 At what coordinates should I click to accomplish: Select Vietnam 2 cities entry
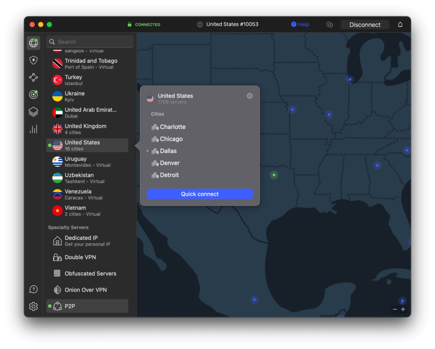click(87, 211)
